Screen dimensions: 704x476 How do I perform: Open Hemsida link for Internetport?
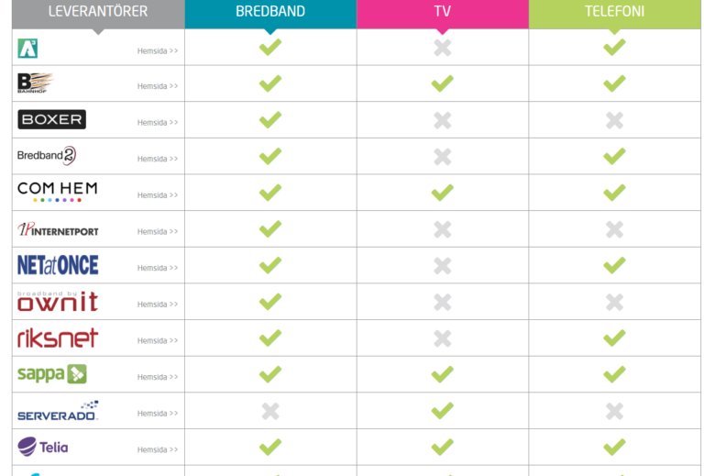pyautogui.click(x=158, y=231)
